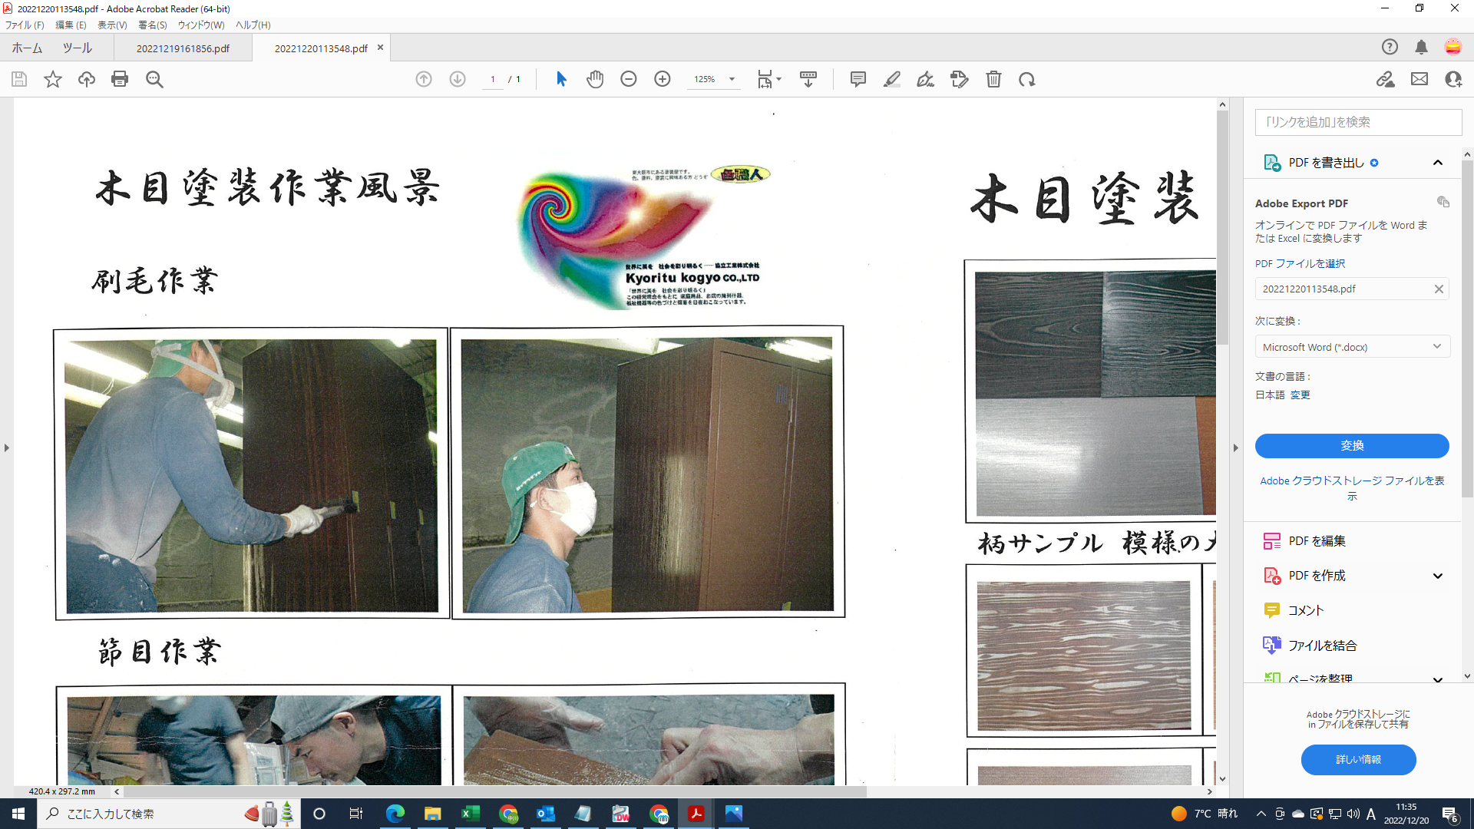The image size is (1474, 829).
Task: Collapse the right tools pane arrow
Action: click(x=1236, y=448)
